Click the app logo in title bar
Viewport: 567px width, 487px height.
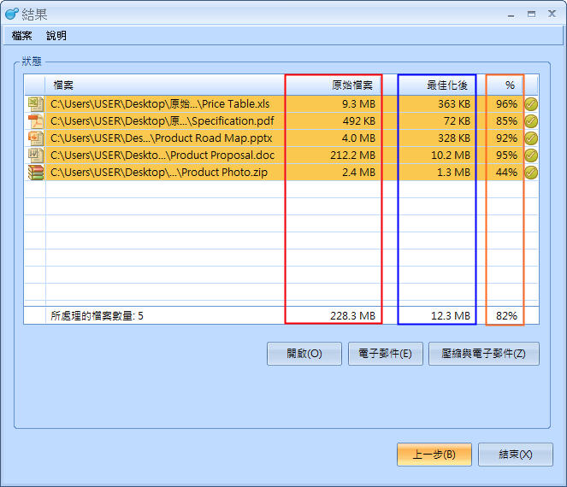[x=11, y=14]
